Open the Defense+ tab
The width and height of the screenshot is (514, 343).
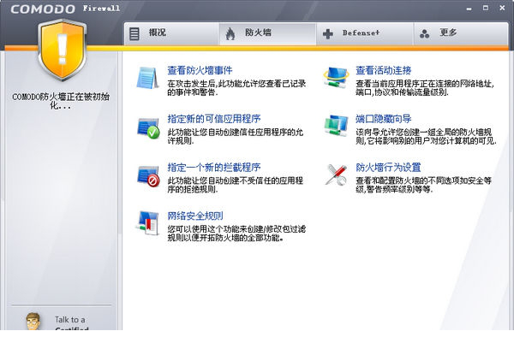click(x=364, y=33)
